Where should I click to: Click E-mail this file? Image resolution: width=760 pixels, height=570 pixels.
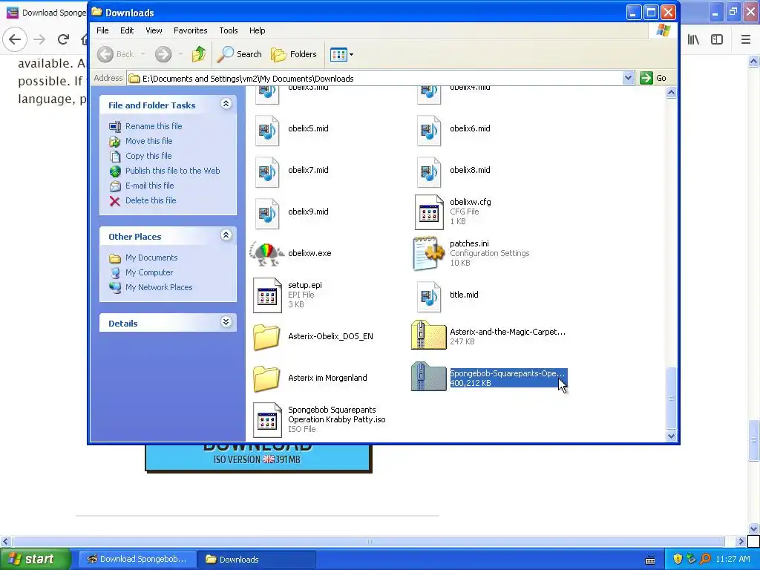pos(149,186)
